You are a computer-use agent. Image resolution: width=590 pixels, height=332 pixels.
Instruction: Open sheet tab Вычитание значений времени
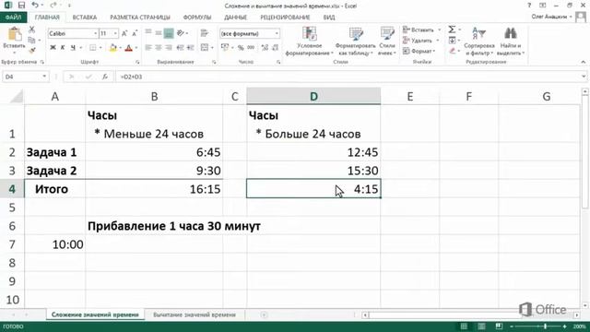195,314
